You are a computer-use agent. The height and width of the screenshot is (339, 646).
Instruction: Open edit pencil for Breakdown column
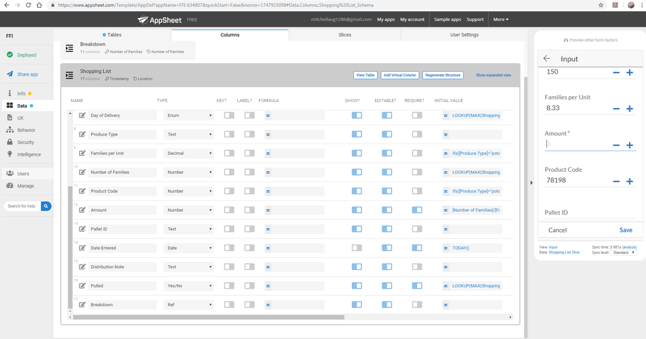point(82,305)
